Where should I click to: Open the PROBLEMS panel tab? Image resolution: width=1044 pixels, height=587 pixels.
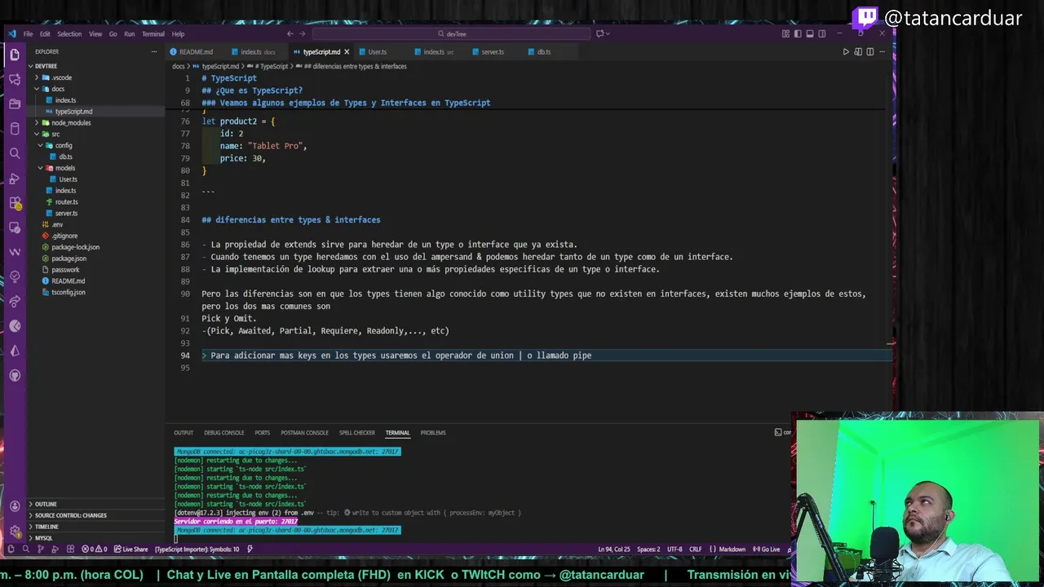point(433,433)
